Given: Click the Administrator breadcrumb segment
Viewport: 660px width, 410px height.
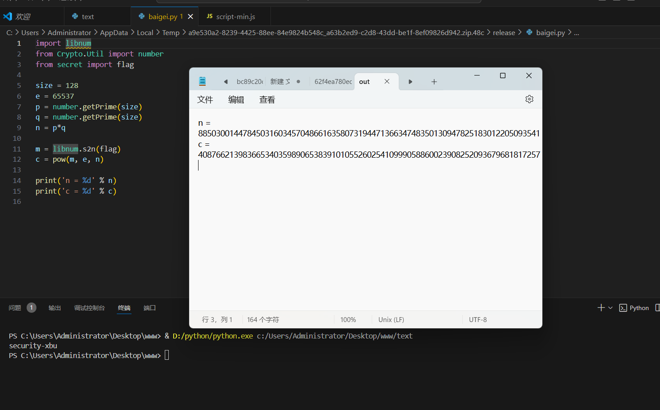Looking at the screenshot, I should pos(69,32).
